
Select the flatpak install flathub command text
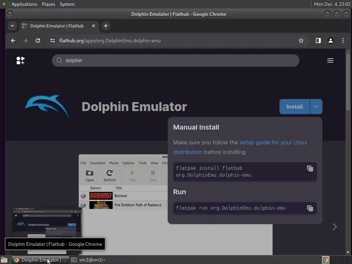click(x=213, y=172)
